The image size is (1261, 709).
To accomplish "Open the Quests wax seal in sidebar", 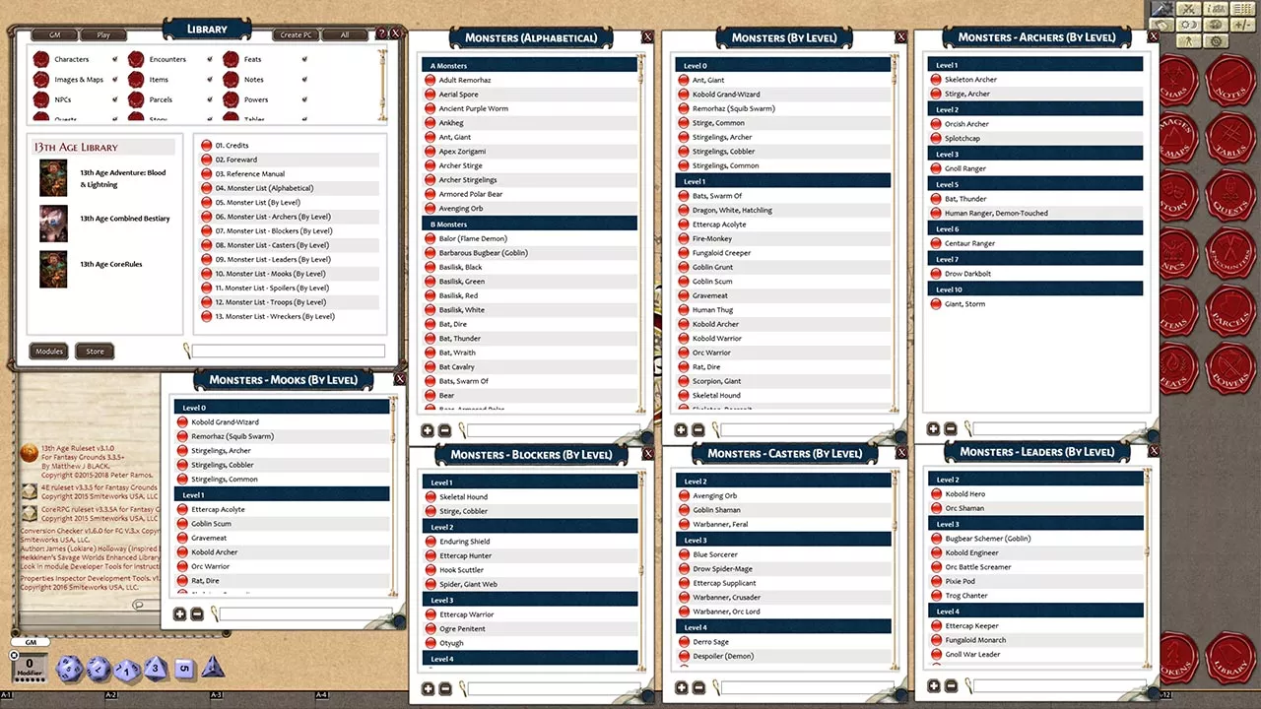I will pyautogui.click(x=1229, y=195).
